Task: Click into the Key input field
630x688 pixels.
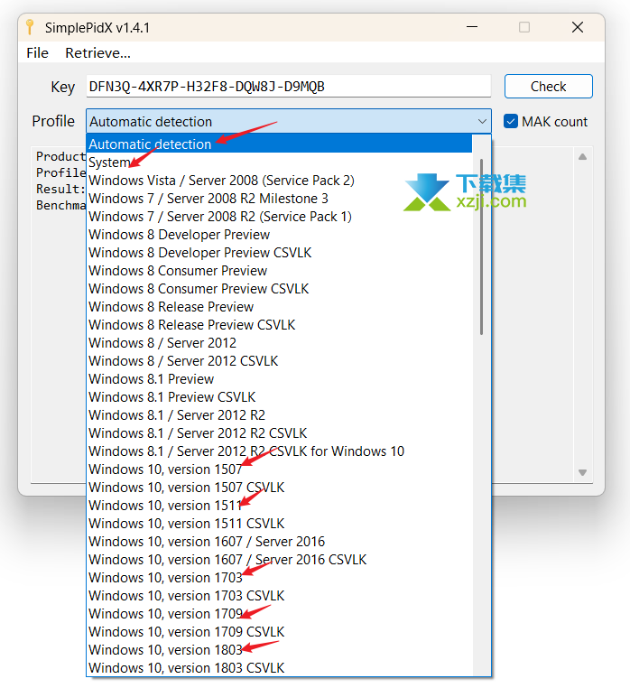Action: click(289, 86)
